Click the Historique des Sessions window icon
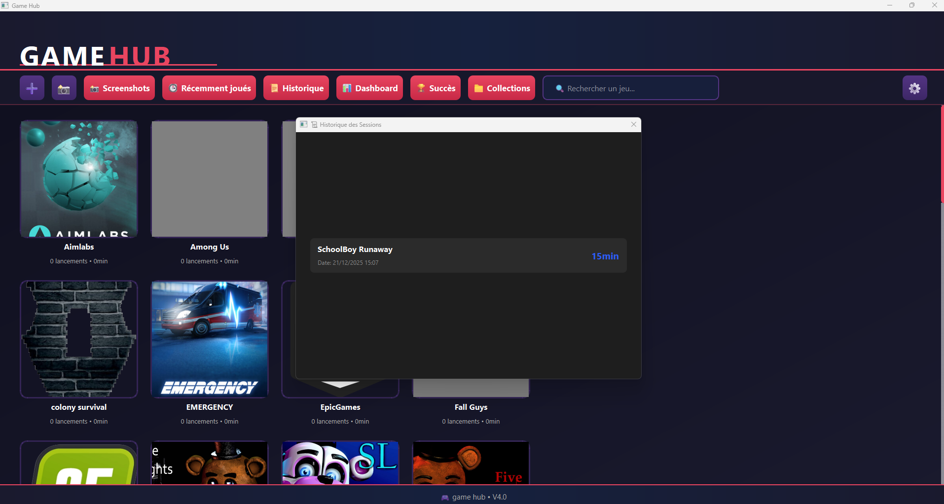This screenshot has height=504, width=944. [304, 124]
